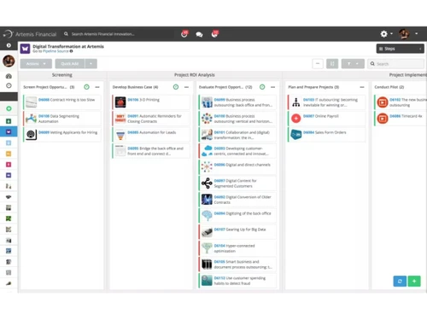Expand the arrow next to Quick Add
427x320 pixels.
tap(91, 64)
